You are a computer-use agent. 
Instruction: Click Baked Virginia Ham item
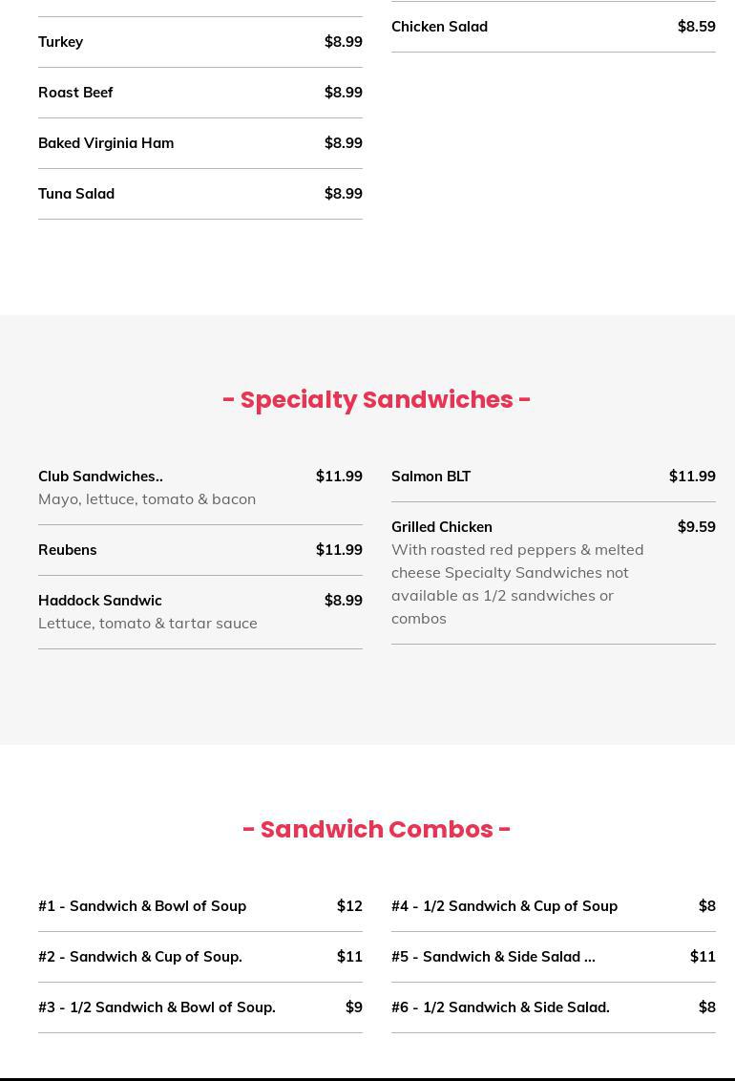tap(106, 143)
